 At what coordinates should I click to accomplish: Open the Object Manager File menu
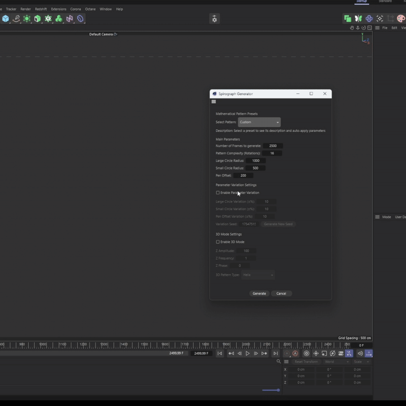(385, 28)
